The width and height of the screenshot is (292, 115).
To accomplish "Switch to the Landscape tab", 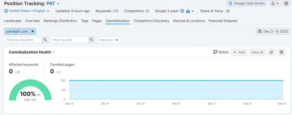I will (x=13, y=21).
